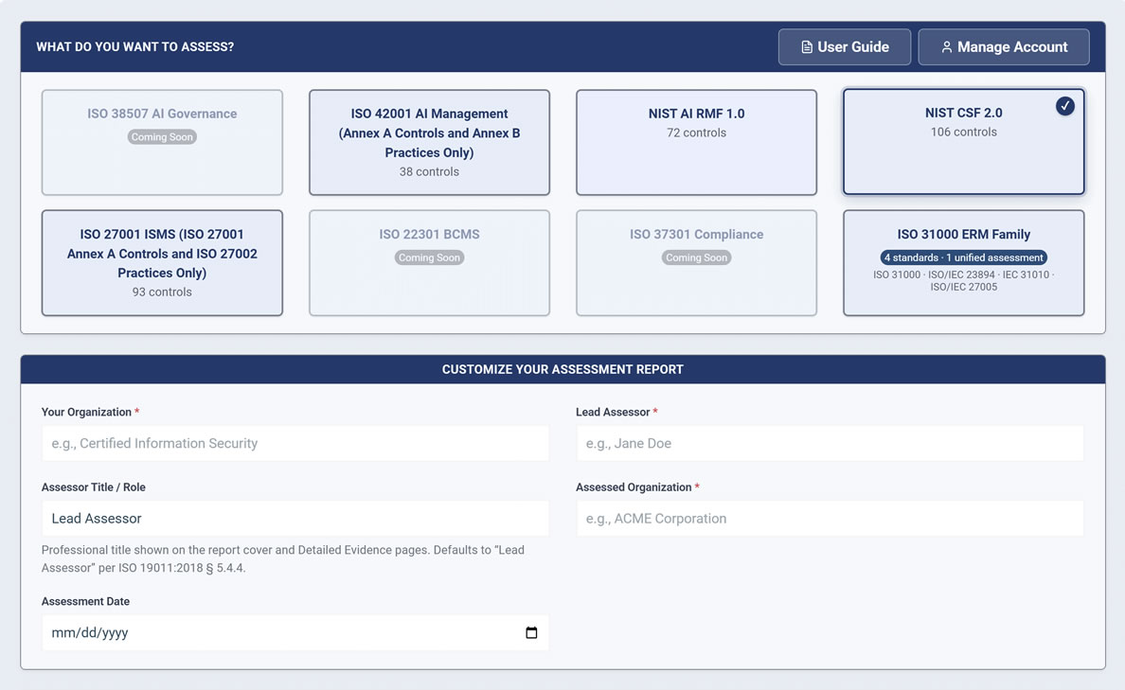This screenshot has width=1125, height=690.
Task: Click the Coming Soon badge under ISO 37301
Action: [696, 257]
